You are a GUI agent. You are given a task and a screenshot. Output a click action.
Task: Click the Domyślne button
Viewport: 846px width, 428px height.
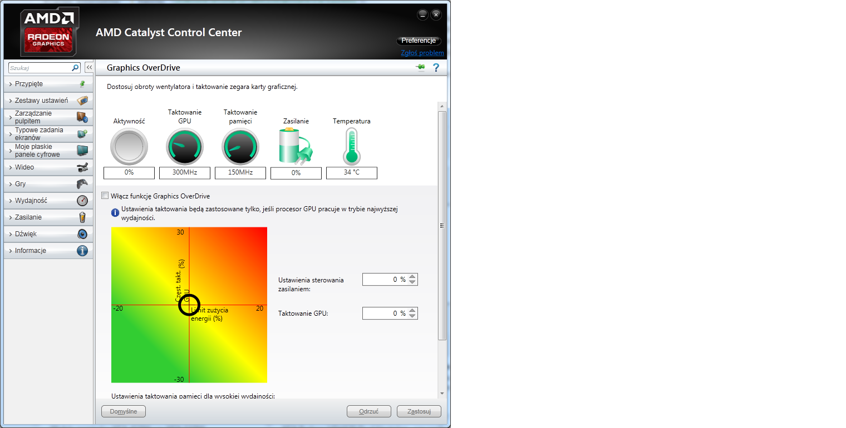coord(124,411)
